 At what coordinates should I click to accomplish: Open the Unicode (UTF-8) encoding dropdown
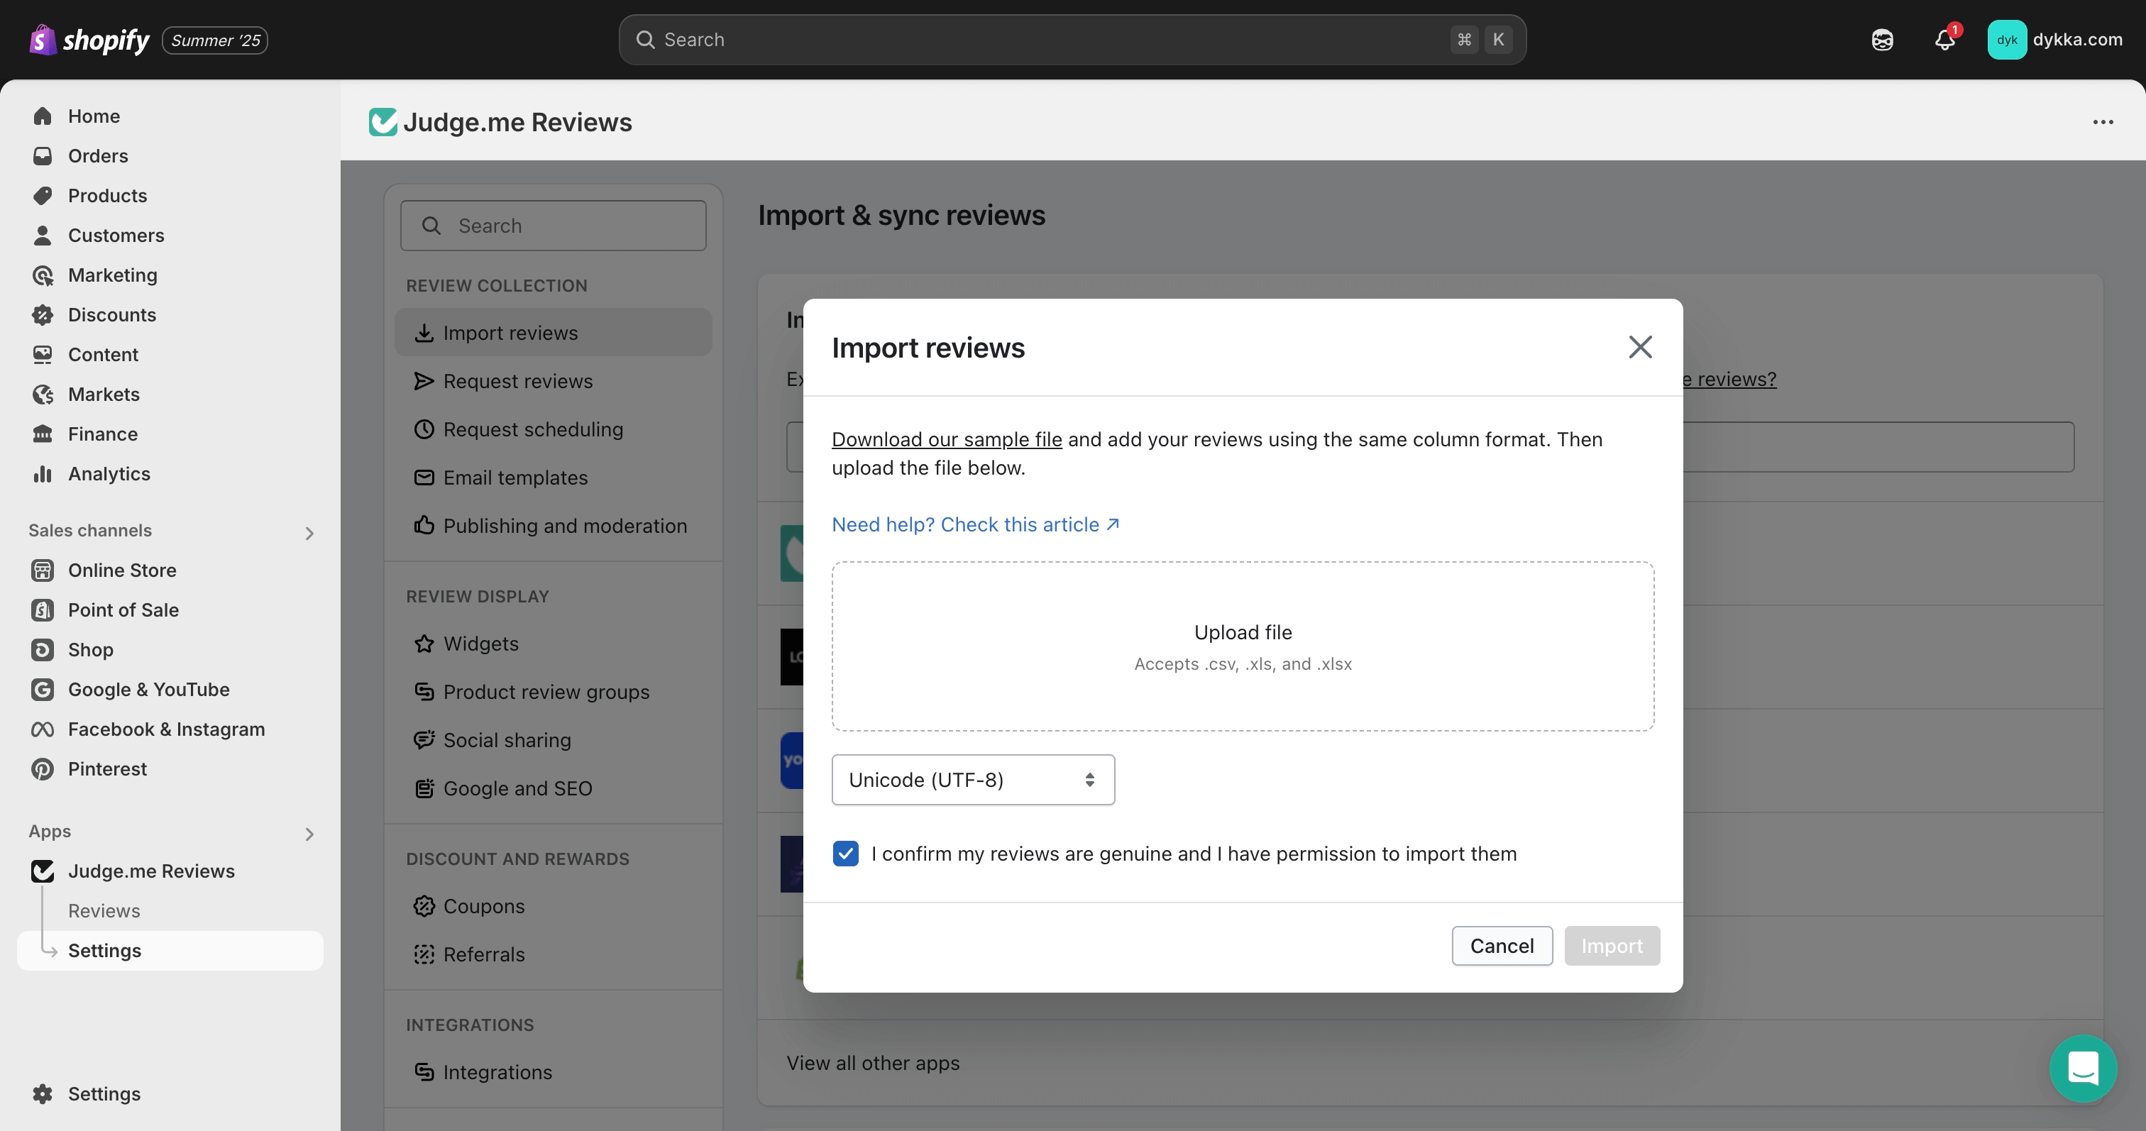pyautogui.click(x=972, y=780)
